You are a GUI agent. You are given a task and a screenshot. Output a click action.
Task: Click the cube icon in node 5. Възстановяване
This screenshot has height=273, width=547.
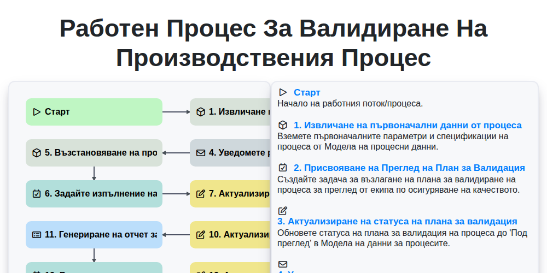[37, 153]
